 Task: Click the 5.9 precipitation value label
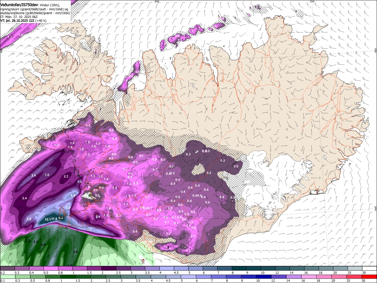(x=73, y=195)
